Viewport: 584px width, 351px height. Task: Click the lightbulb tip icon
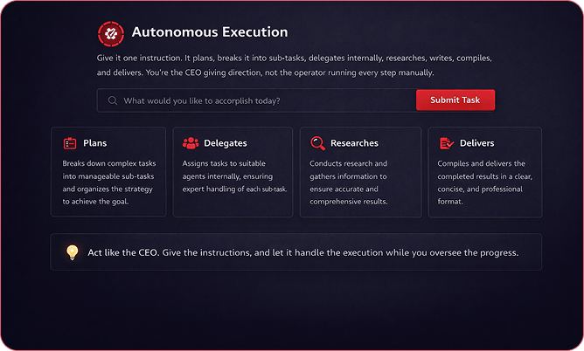click(73, 252)
